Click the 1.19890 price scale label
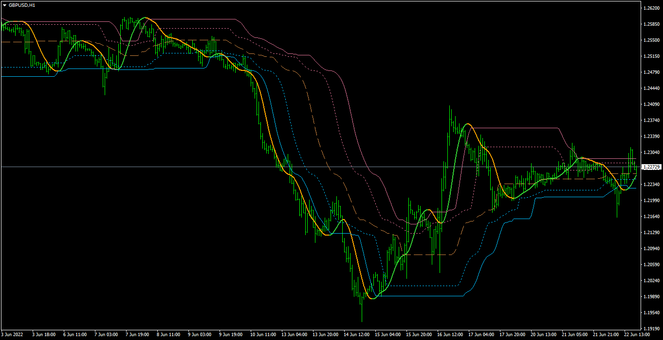Screen dimensions: 663x340 click(x=652, y=297)
